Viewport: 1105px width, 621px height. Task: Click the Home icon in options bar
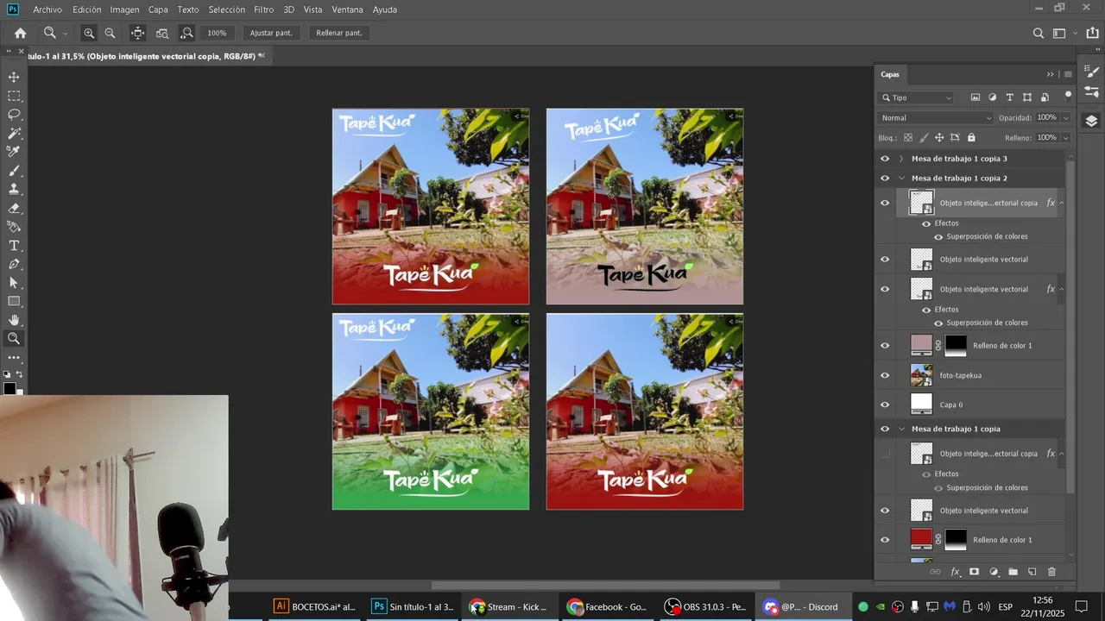[x=21, y=33]
